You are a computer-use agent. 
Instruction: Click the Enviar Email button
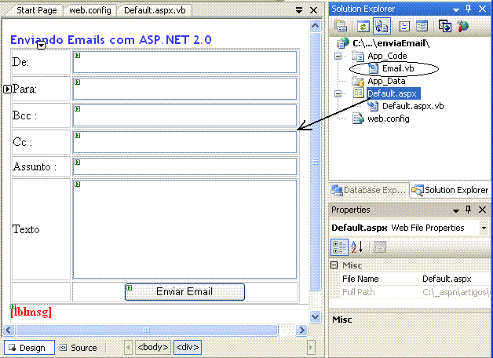pyautogui.click(x=184, y=292)
